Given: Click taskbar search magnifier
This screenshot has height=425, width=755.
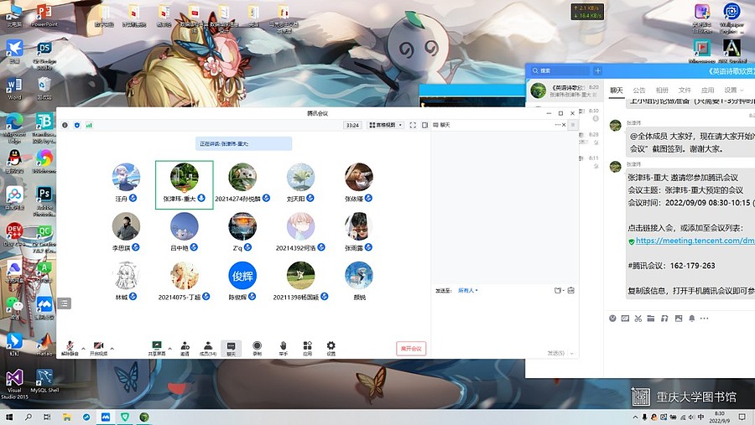Looking at the screenshot, I should [x=28, y=417].
